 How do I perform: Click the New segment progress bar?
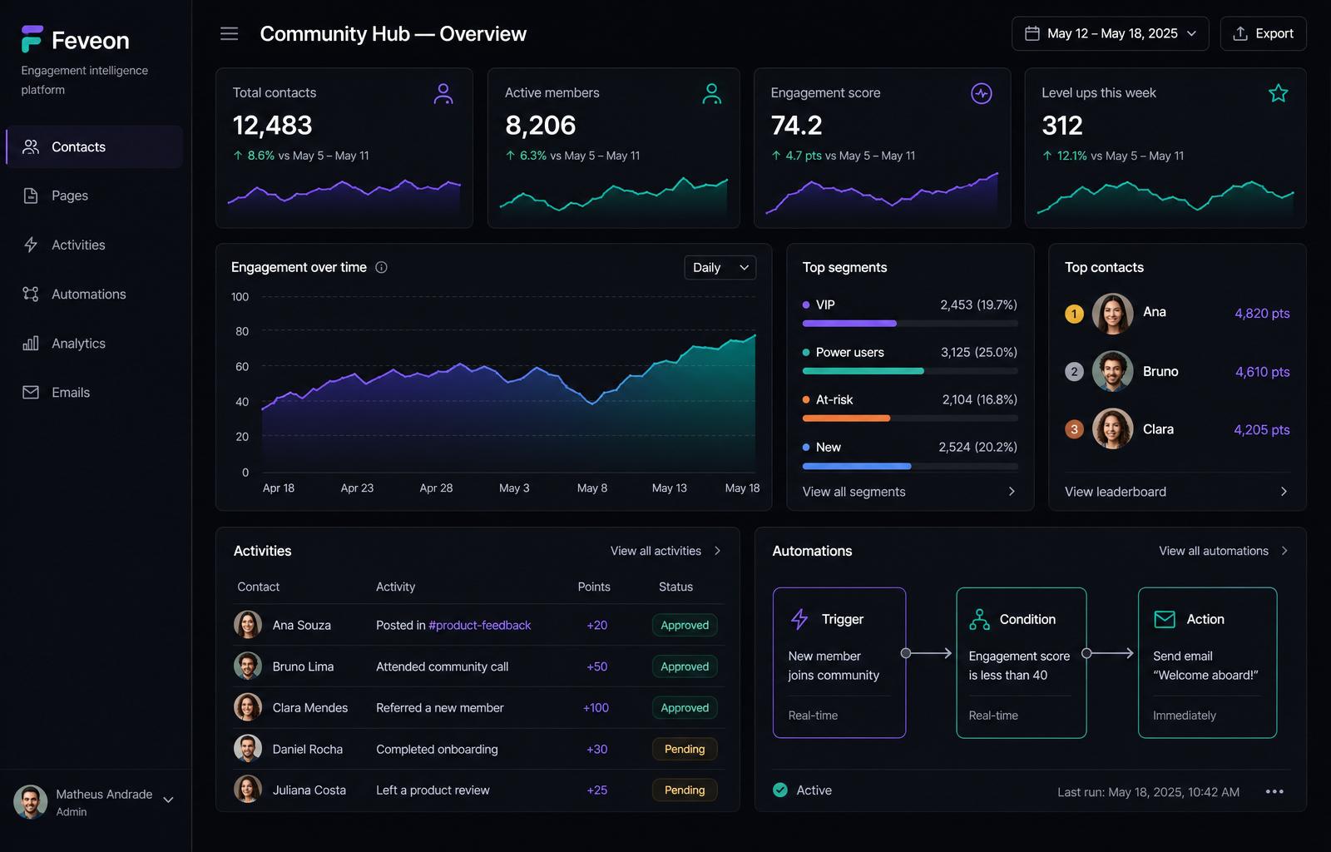909,466
